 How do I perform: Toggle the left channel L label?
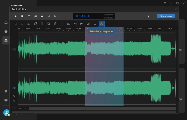tap(14, 49)
